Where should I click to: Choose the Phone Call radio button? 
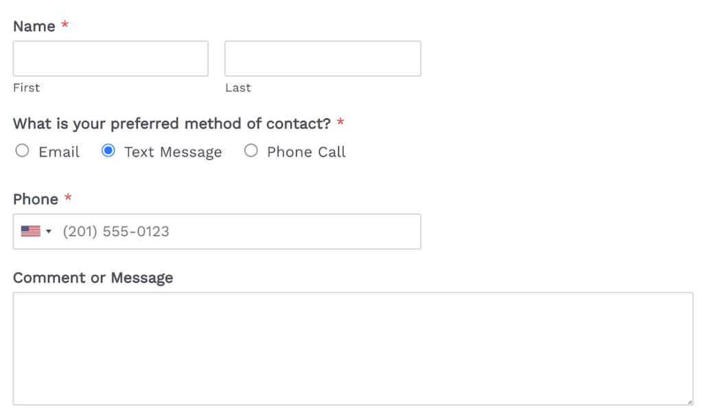[251, 151]
